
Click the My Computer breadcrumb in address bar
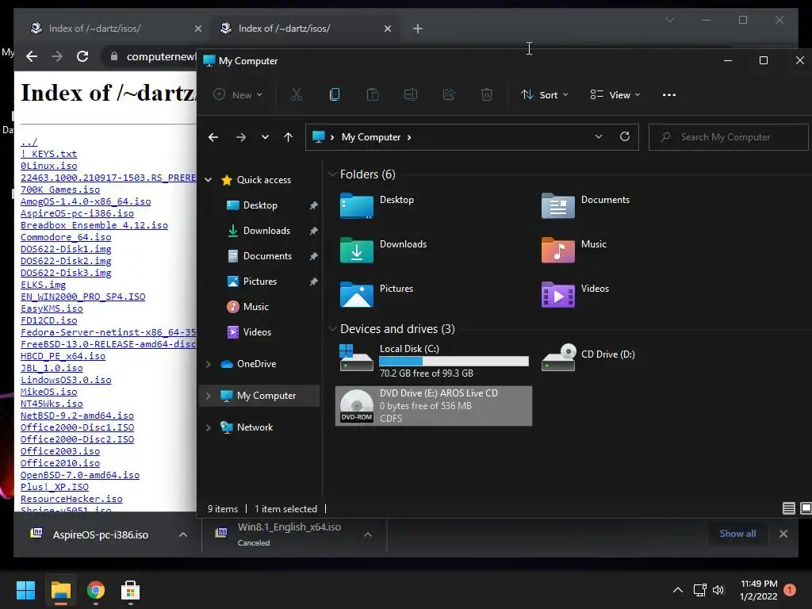pyautogui.click(x=371, y=137)
